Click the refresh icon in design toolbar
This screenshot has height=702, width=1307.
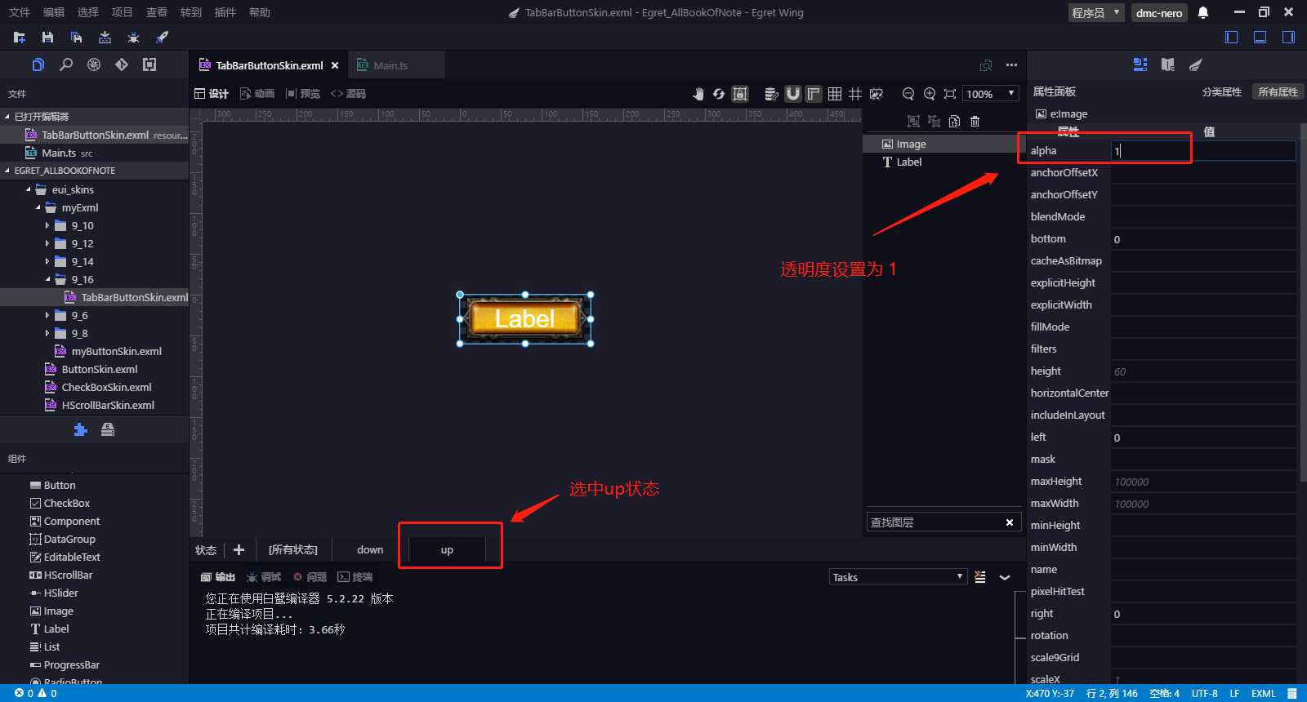point(719,94)
